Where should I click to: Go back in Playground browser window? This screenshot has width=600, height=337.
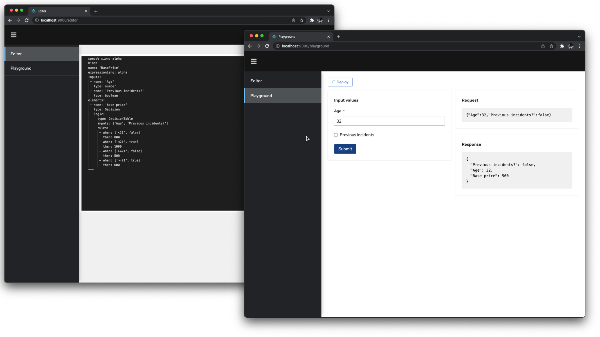click(250, 46)
